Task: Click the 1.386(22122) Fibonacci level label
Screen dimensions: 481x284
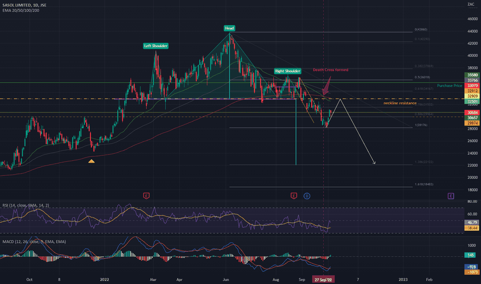Action: pyautogui.click(x=424, y=162)
